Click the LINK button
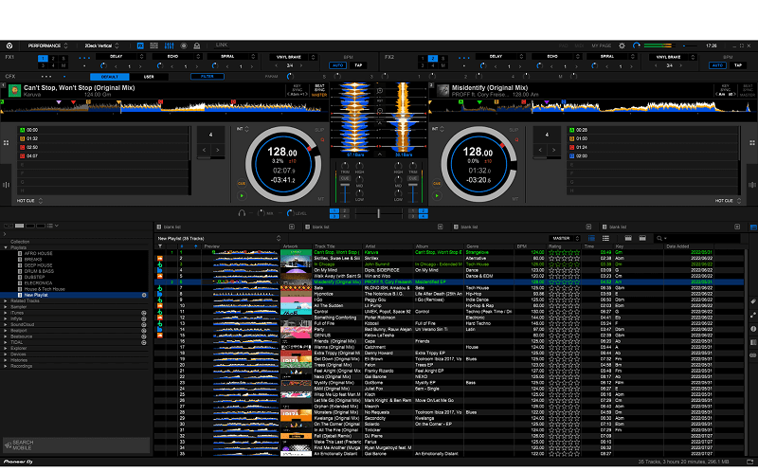Viewport: 758px width, 472px height. [222, 45]
